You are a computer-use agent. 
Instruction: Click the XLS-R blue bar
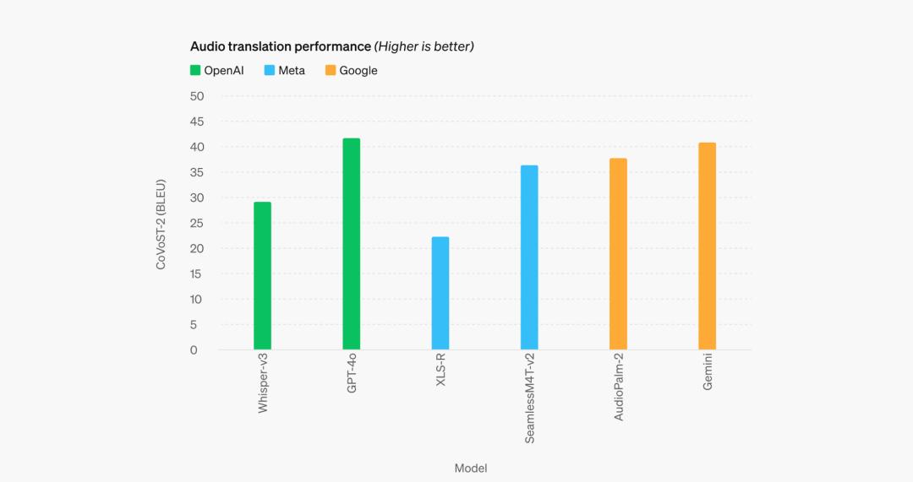coord(440,293)
